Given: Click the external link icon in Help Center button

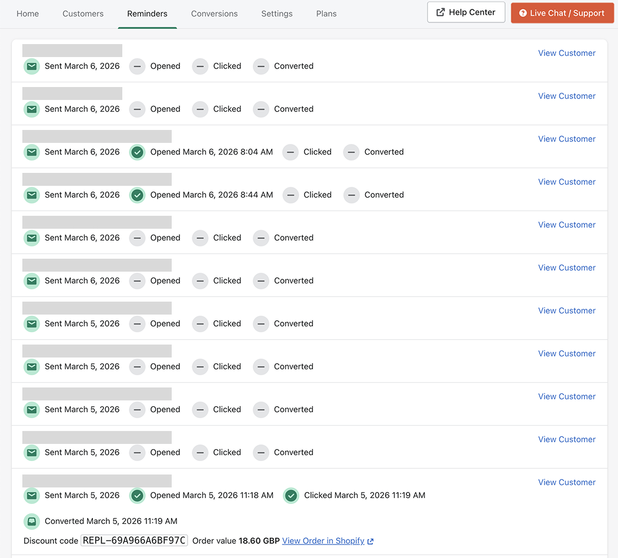Looking at the screenshot, I should (440, 12).
